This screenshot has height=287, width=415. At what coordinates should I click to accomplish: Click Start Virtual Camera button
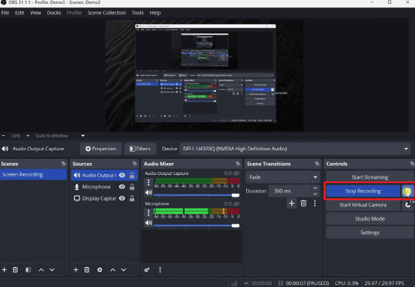(363, 205)
